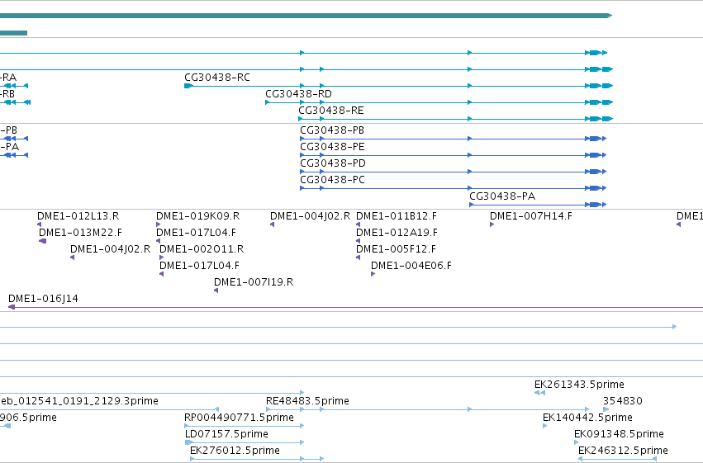This screenshot has width=703, height=463.
Task: Click the DME1-012L13.R clone end label
Action: point(78,216)
